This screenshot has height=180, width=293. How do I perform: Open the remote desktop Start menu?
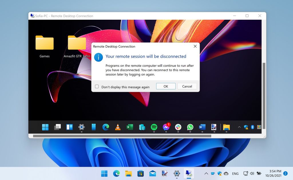(x=45, y=127)
